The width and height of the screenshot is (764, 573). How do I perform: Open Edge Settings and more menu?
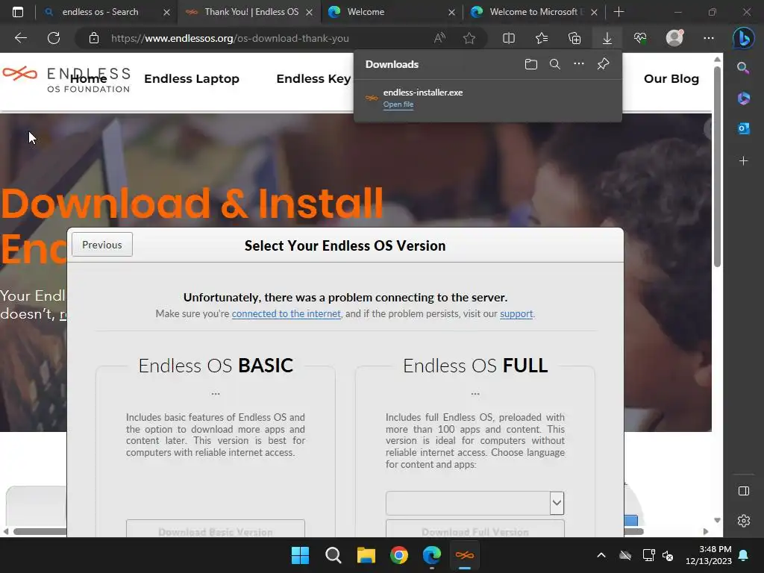709,38
